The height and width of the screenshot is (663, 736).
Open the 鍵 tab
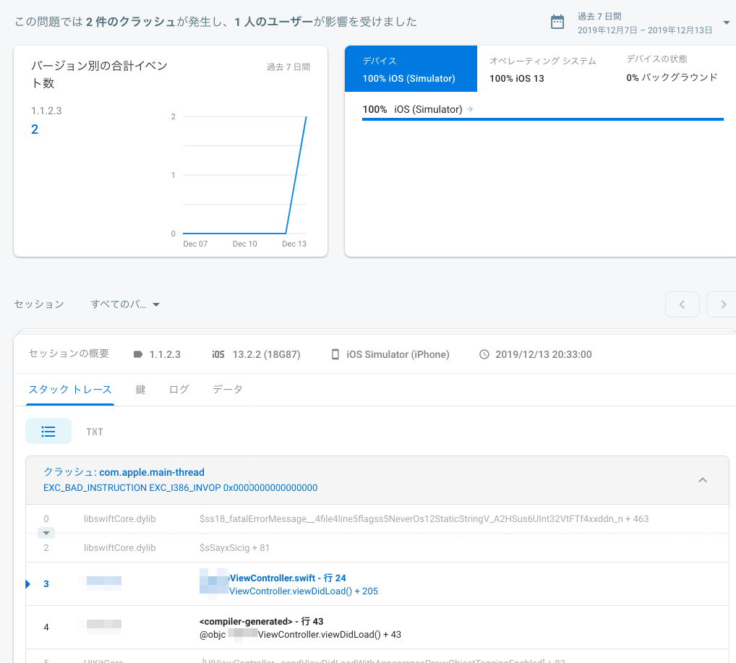coord(140,388)
